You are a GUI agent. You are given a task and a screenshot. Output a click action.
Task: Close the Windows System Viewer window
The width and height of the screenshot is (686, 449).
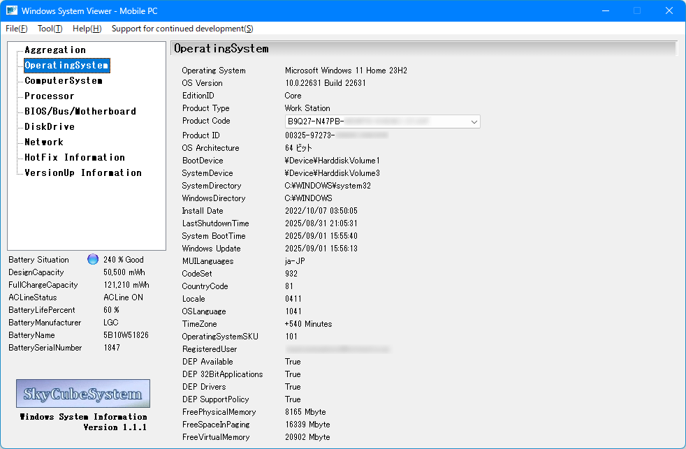[x=669, y=10]
